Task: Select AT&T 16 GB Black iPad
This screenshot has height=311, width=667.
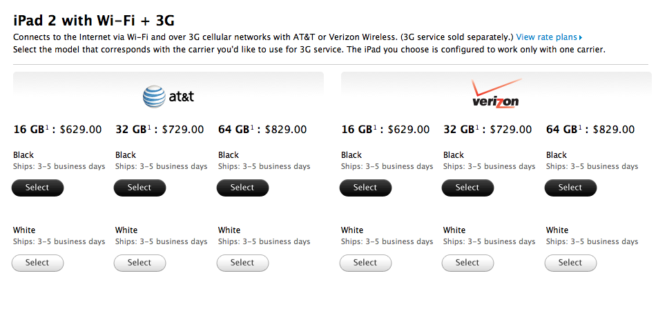Action: pyautogui.click(x=37, y=188)
